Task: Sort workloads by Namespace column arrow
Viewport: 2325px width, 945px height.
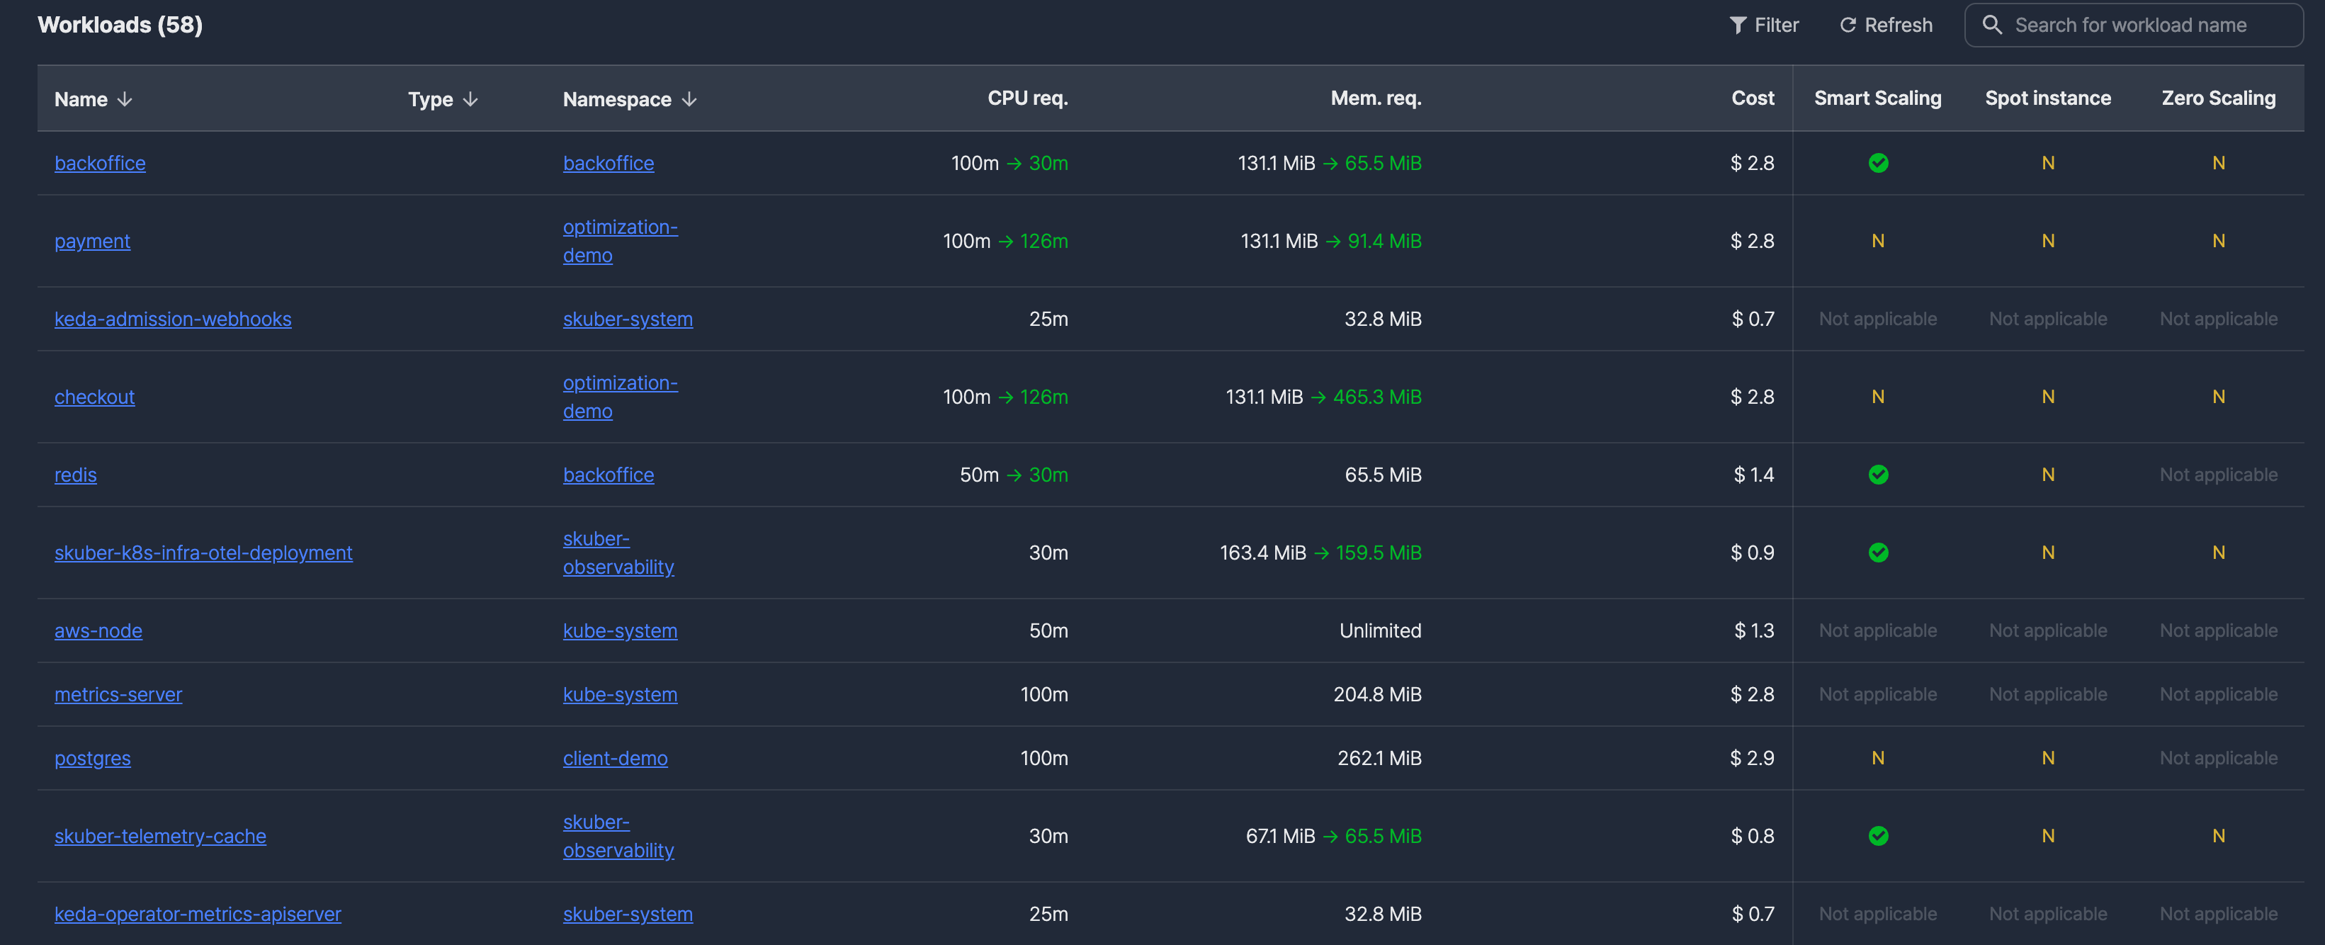Action: click(x=689, y=99)
